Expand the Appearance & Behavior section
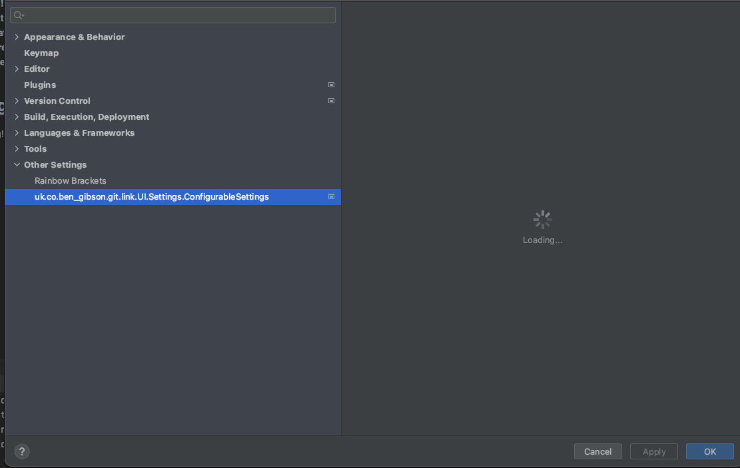Screen dimensions: 740x468 [17, 37]
